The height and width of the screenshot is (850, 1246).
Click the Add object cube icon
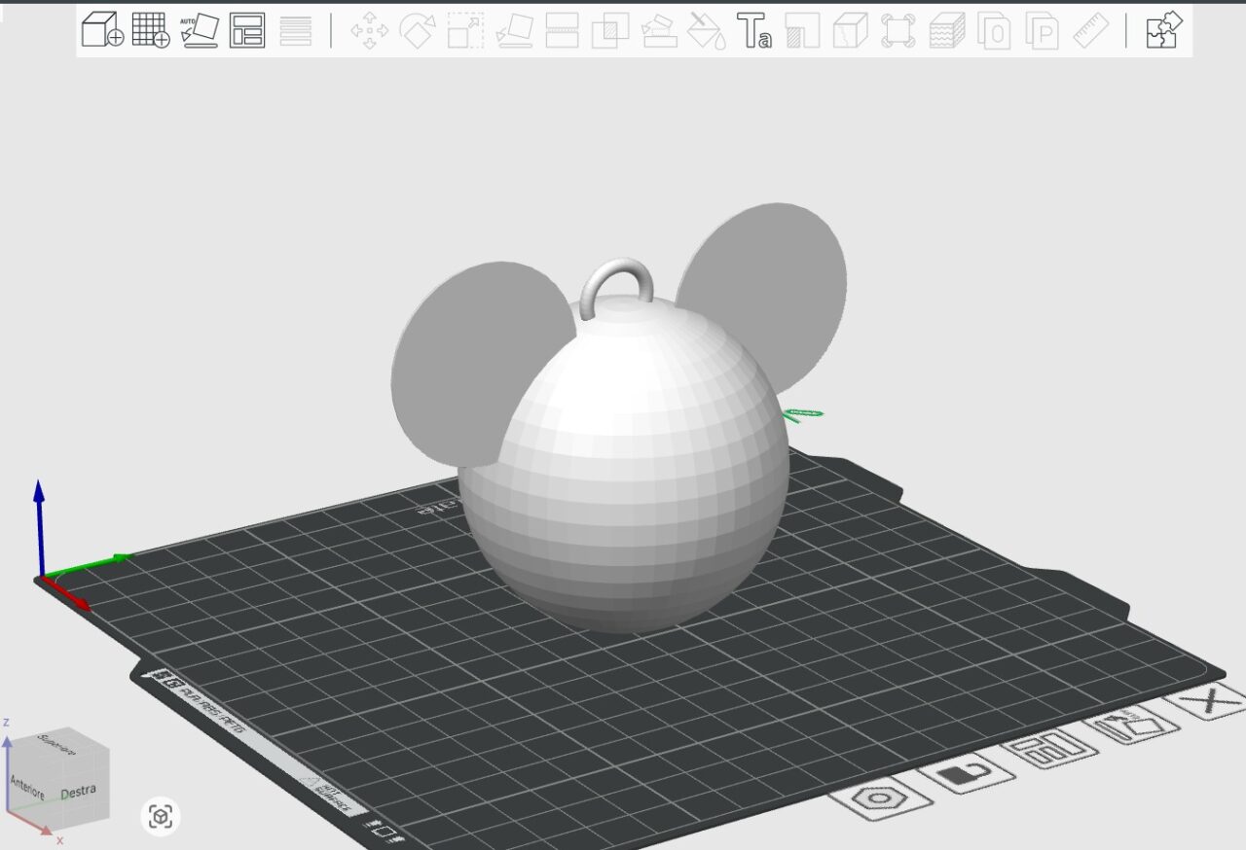coord(102,30)
